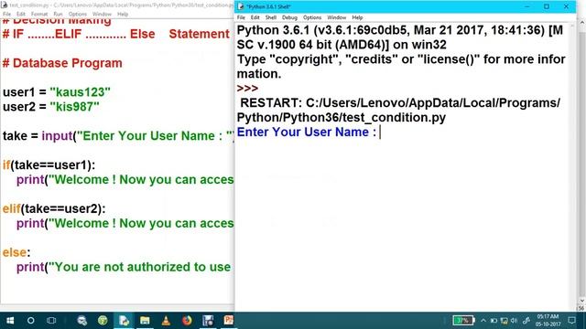
Task: Open Options menu in Python Shell
Action: click(312, 17)
